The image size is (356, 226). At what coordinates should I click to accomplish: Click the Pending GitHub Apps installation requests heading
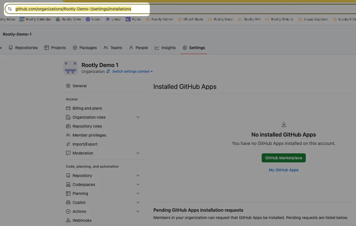198,210
